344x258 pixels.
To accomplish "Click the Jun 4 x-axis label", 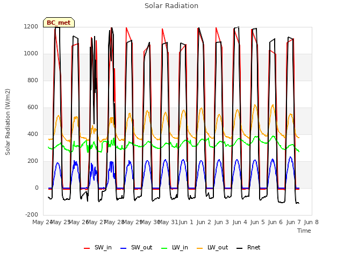I will coord(240,222).
